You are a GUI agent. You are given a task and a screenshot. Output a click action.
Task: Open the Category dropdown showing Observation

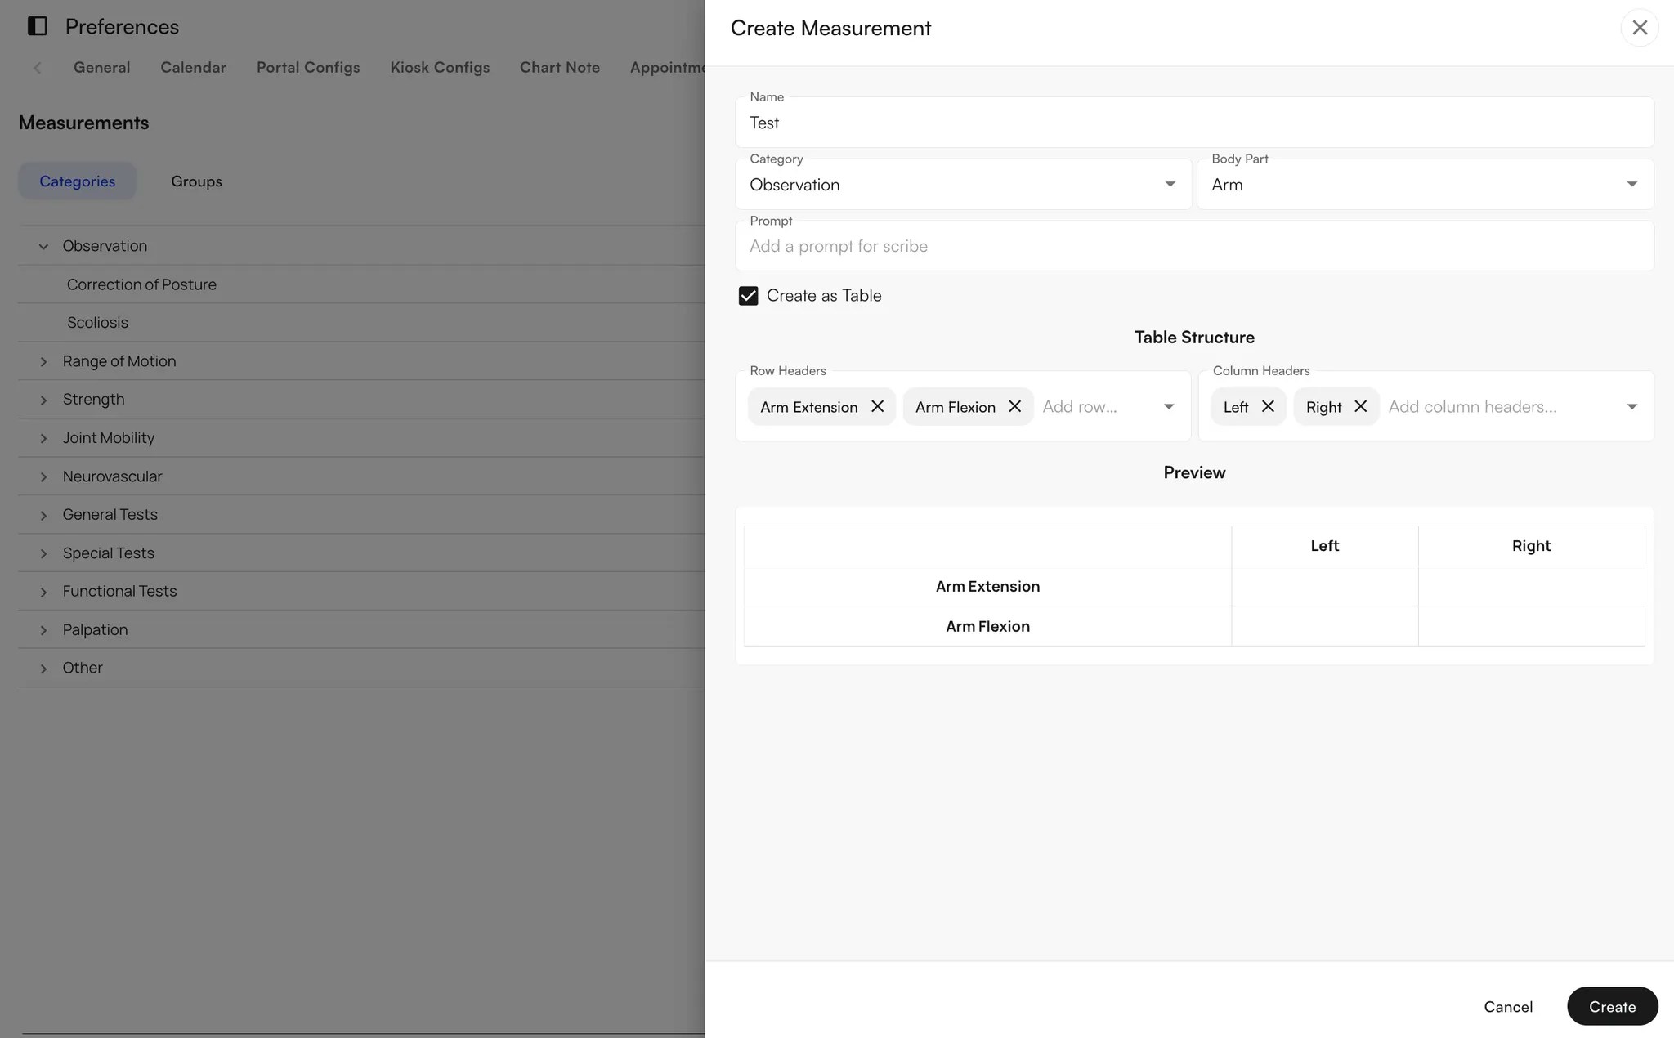tap(1170, 184)
